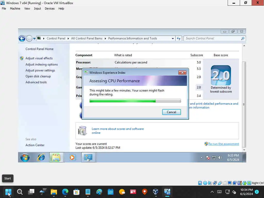This screenshot has height=198, width=264.
Task: Open Windows Explorer in the Windows 7 taskbar
Action: (56, 158)
